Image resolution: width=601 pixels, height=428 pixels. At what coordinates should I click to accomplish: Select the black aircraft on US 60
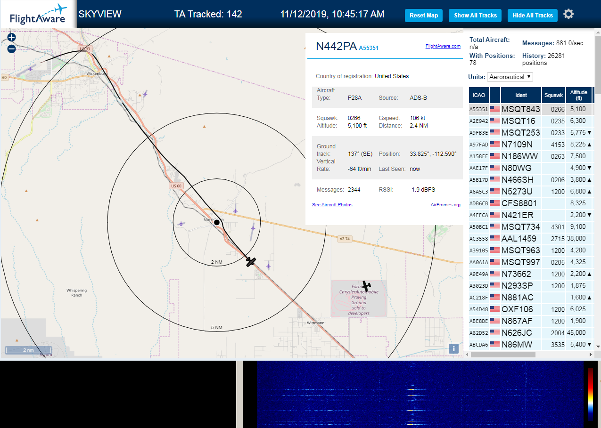(251, 261)
